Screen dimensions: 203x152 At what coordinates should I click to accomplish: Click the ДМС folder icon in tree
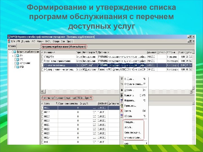tap(18, 55)
